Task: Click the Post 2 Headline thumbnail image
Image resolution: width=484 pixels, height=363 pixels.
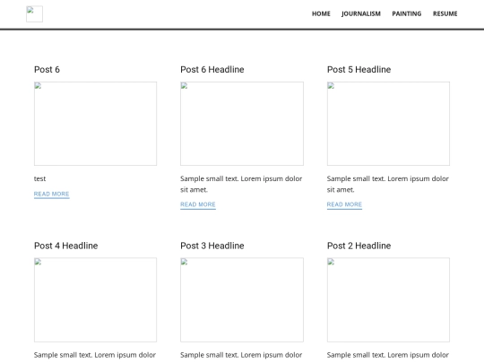Action: (388, 299)
